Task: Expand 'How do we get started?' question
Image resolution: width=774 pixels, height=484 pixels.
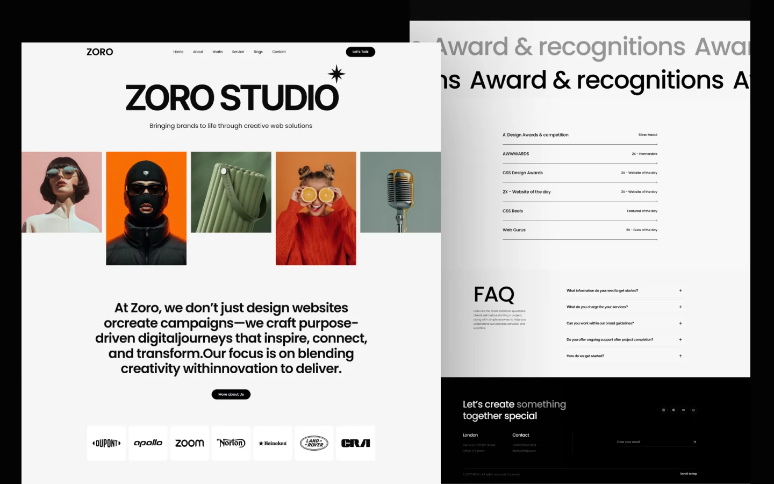Action: click(680, 356)
